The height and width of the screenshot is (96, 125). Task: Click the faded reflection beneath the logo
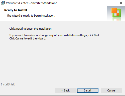click(116, 19)
